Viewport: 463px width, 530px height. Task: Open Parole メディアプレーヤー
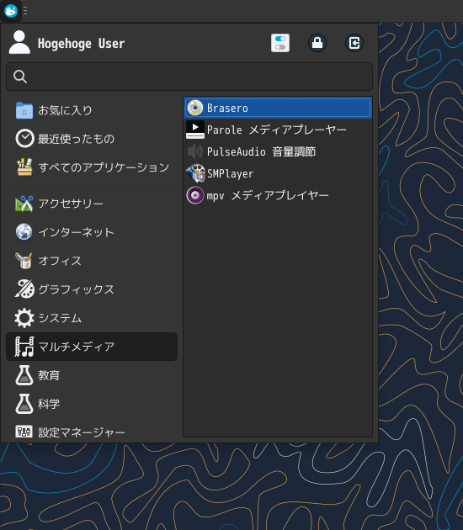(x=277, y=130)
